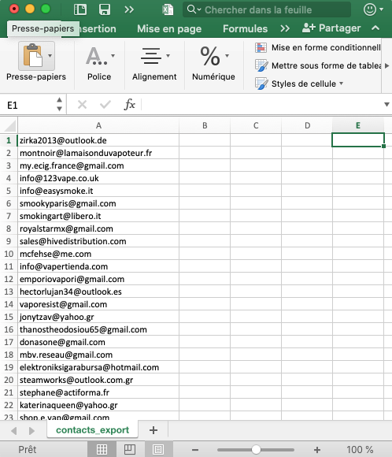Click the fx insert function icon
This screenshot has height=457, width=392.
(130, 104)
